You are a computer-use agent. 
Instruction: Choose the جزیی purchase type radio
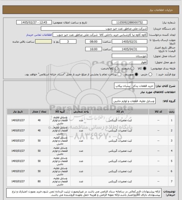click(150, 74)
